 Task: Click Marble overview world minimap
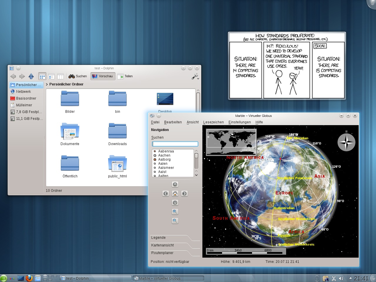pyautogui.click(x=231, y=142)
